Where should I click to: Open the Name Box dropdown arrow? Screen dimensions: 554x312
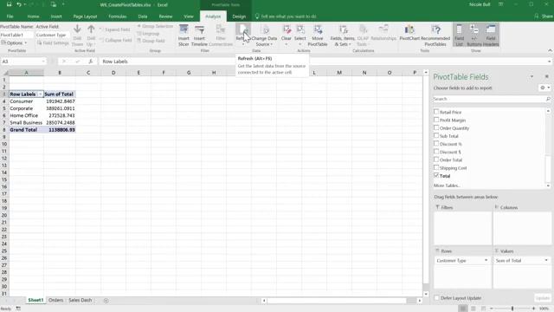(x=43, y=62)
